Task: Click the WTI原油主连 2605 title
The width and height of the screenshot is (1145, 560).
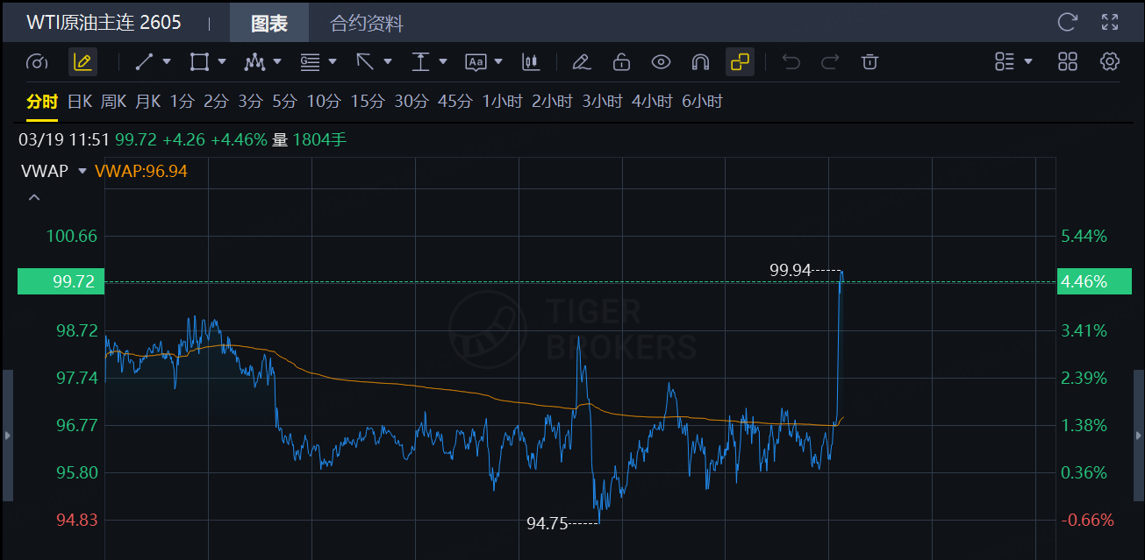Action: point(104,23)
